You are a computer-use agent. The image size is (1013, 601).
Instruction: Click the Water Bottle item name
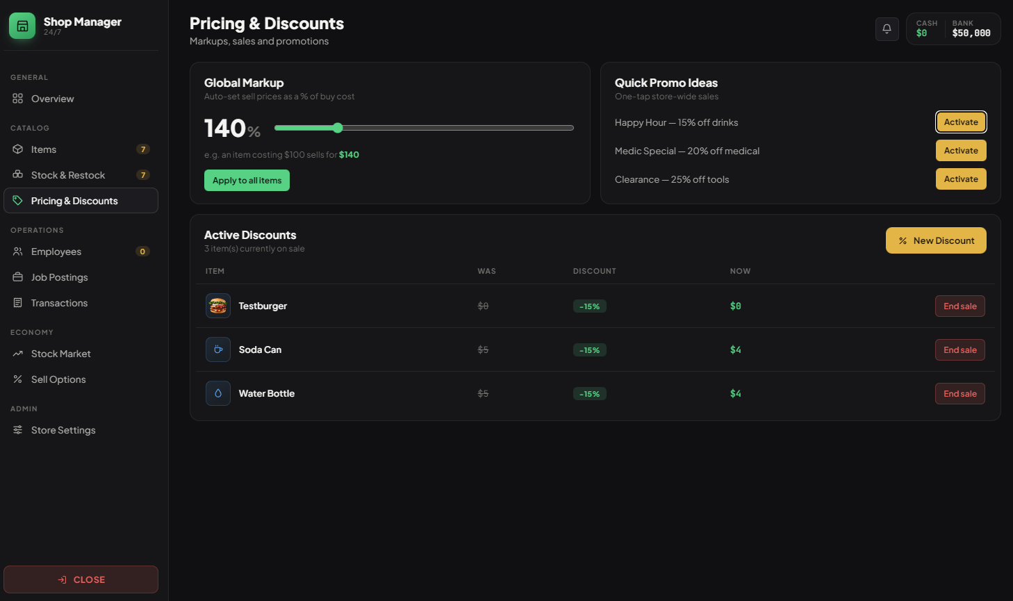[x=267, y=393]
